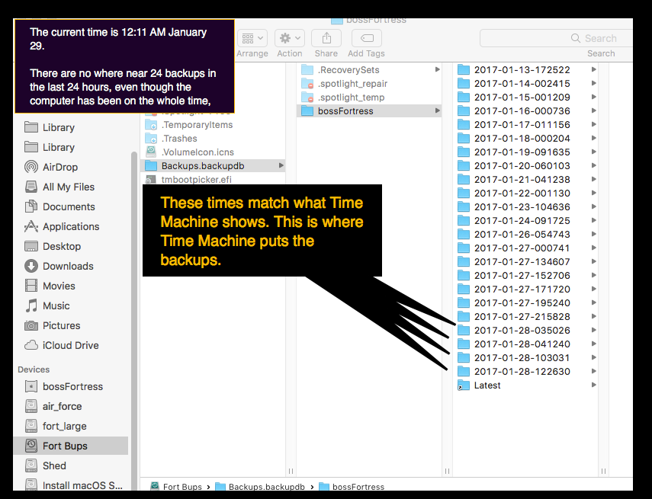Select .RecoverySets folder

pos(369,70)
